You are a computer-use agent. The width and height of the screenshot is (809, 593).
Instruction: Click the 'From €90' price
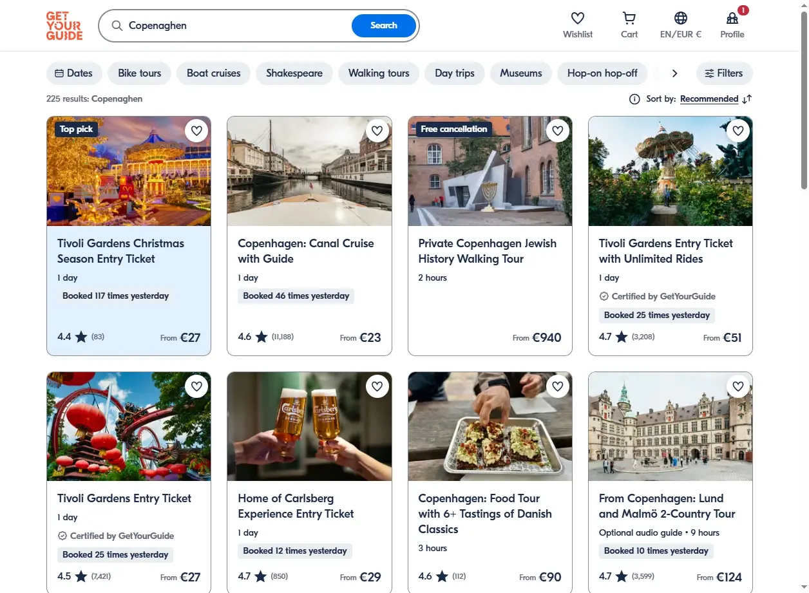point(540,577)
